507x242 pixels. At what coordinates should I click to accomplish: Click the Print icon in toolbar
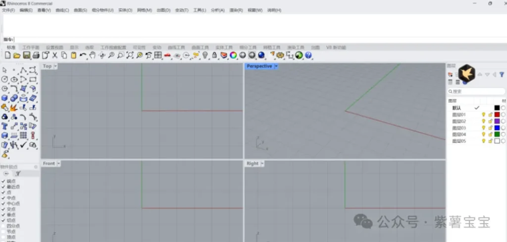point(36,55)
